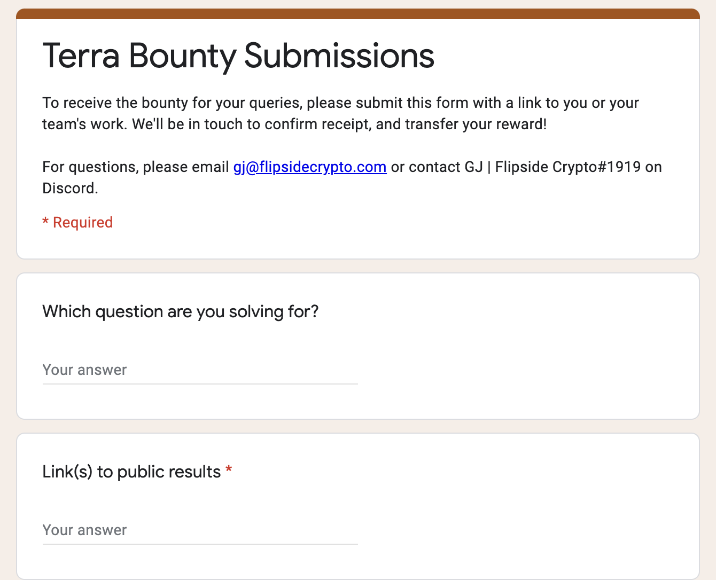Click the 'For questions, please email' text
The width and height of the screenshot is (716, 580).
[135, 167]
